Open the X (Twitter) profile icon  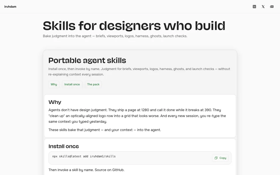click(x=263, y=7)
